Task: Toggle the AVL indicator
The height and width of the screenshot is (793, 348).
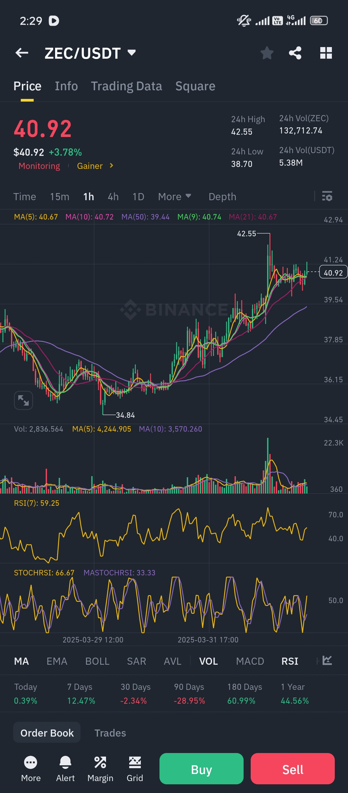Action: (x=173, y=661)
